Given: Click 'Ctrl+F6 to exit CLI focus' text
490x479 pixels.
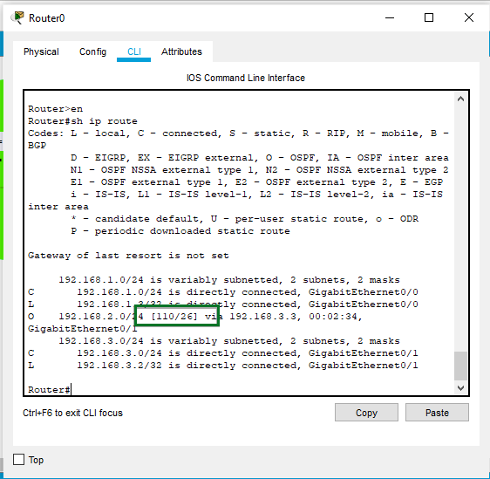Looking at the screenshot, I should (x=72, y=413).
